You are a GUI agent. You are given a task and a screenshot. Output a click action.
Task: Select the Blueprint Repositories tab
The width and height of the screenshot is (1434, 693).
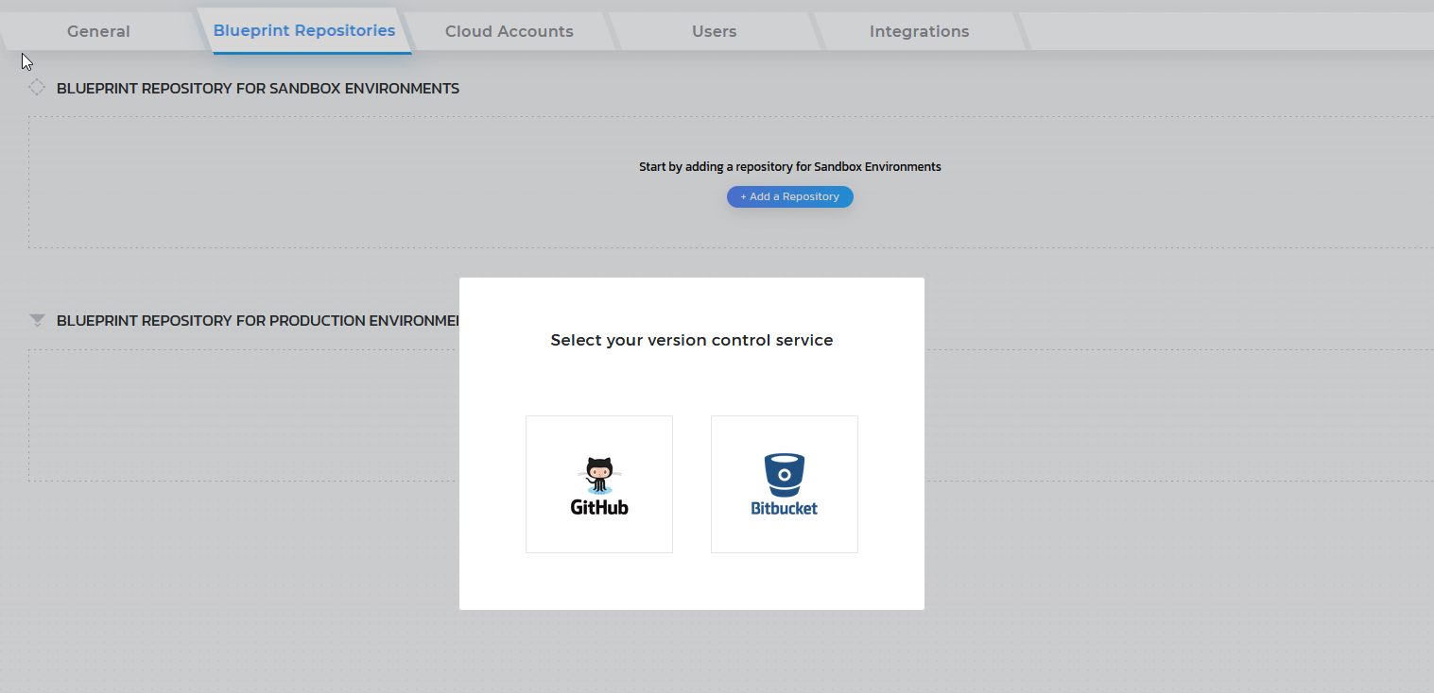tap(304, 30)
